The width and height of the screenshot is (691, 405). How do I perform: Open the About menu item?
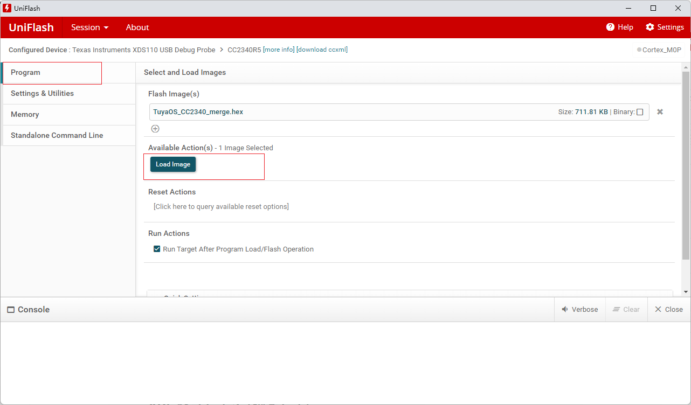point(137,27)
